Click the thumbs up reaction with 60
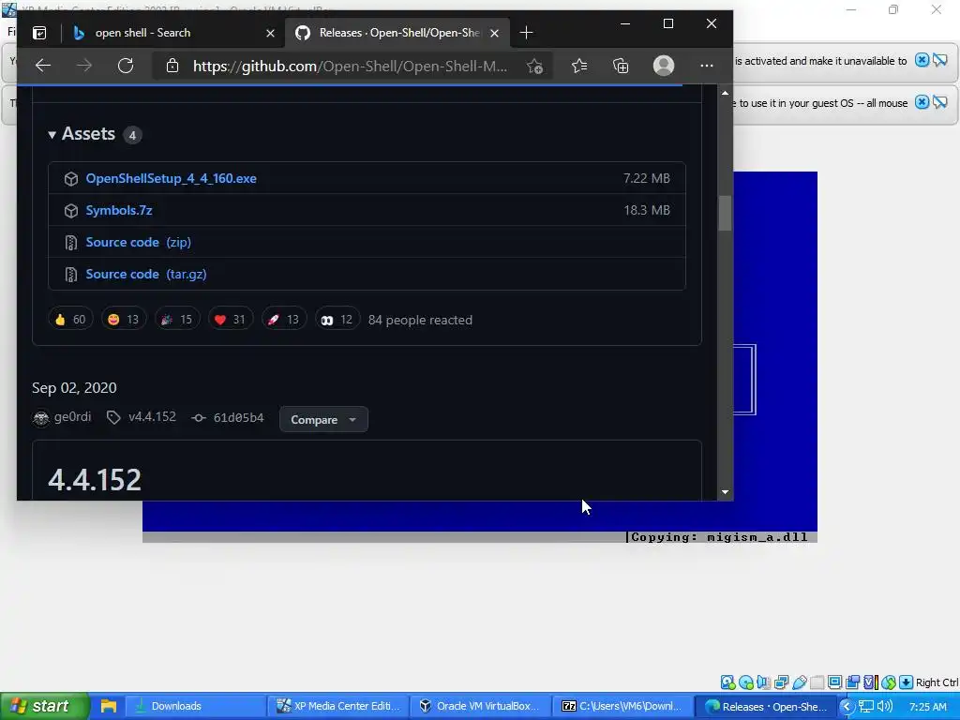This screenshot has height=720, width=960. 70,320
